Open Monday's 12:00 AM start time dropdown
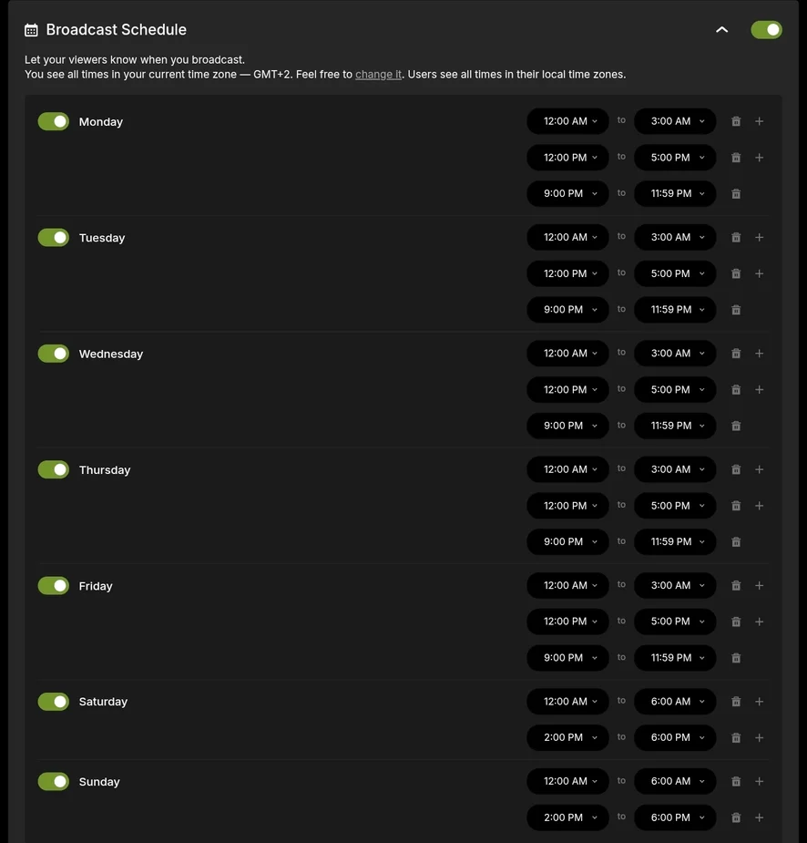807x843 pixels. (567, 121)
